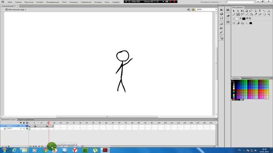Open the Brush Shape dropdown
The width and height of the screenshot is (273, 153).
(251, 23)
